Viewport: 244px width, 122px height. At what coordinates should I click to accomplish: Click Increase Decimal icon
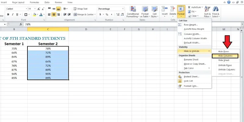118,14
